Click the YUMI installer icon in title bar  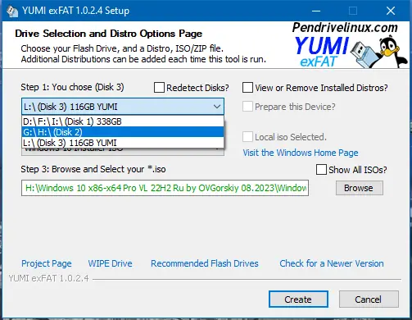coord(12,11)
